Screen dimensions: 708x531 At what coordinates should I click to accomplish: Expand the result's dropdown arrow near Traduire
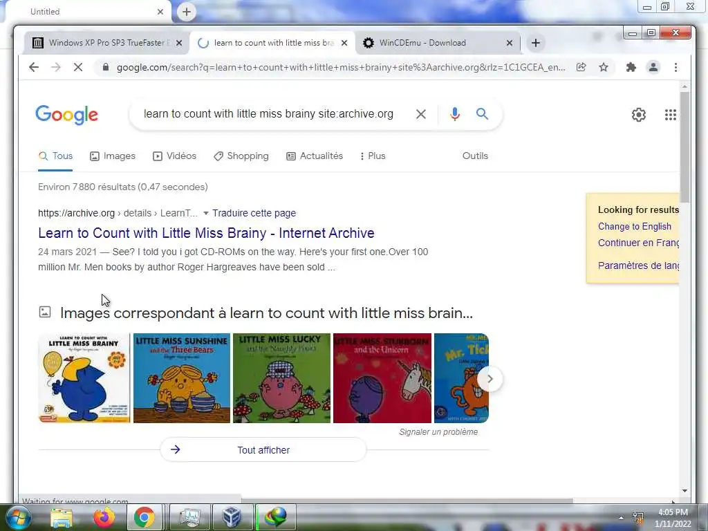(x=206, y=213)
